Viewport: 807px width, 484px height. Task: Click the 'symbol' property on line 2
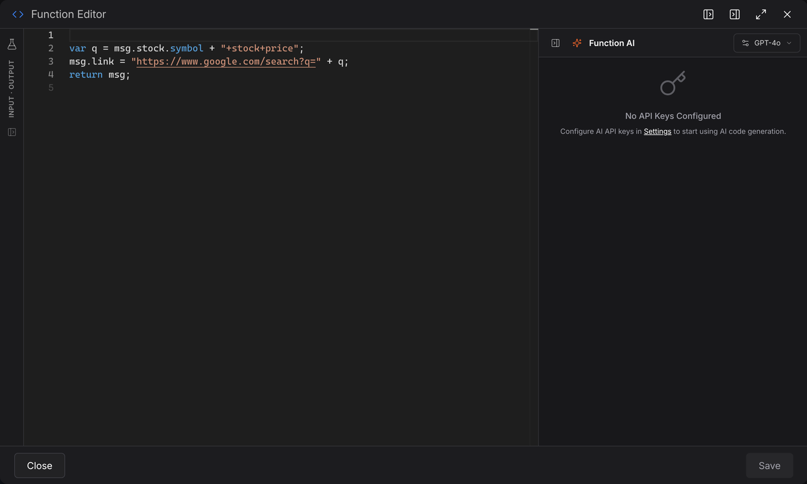(187, 48)
